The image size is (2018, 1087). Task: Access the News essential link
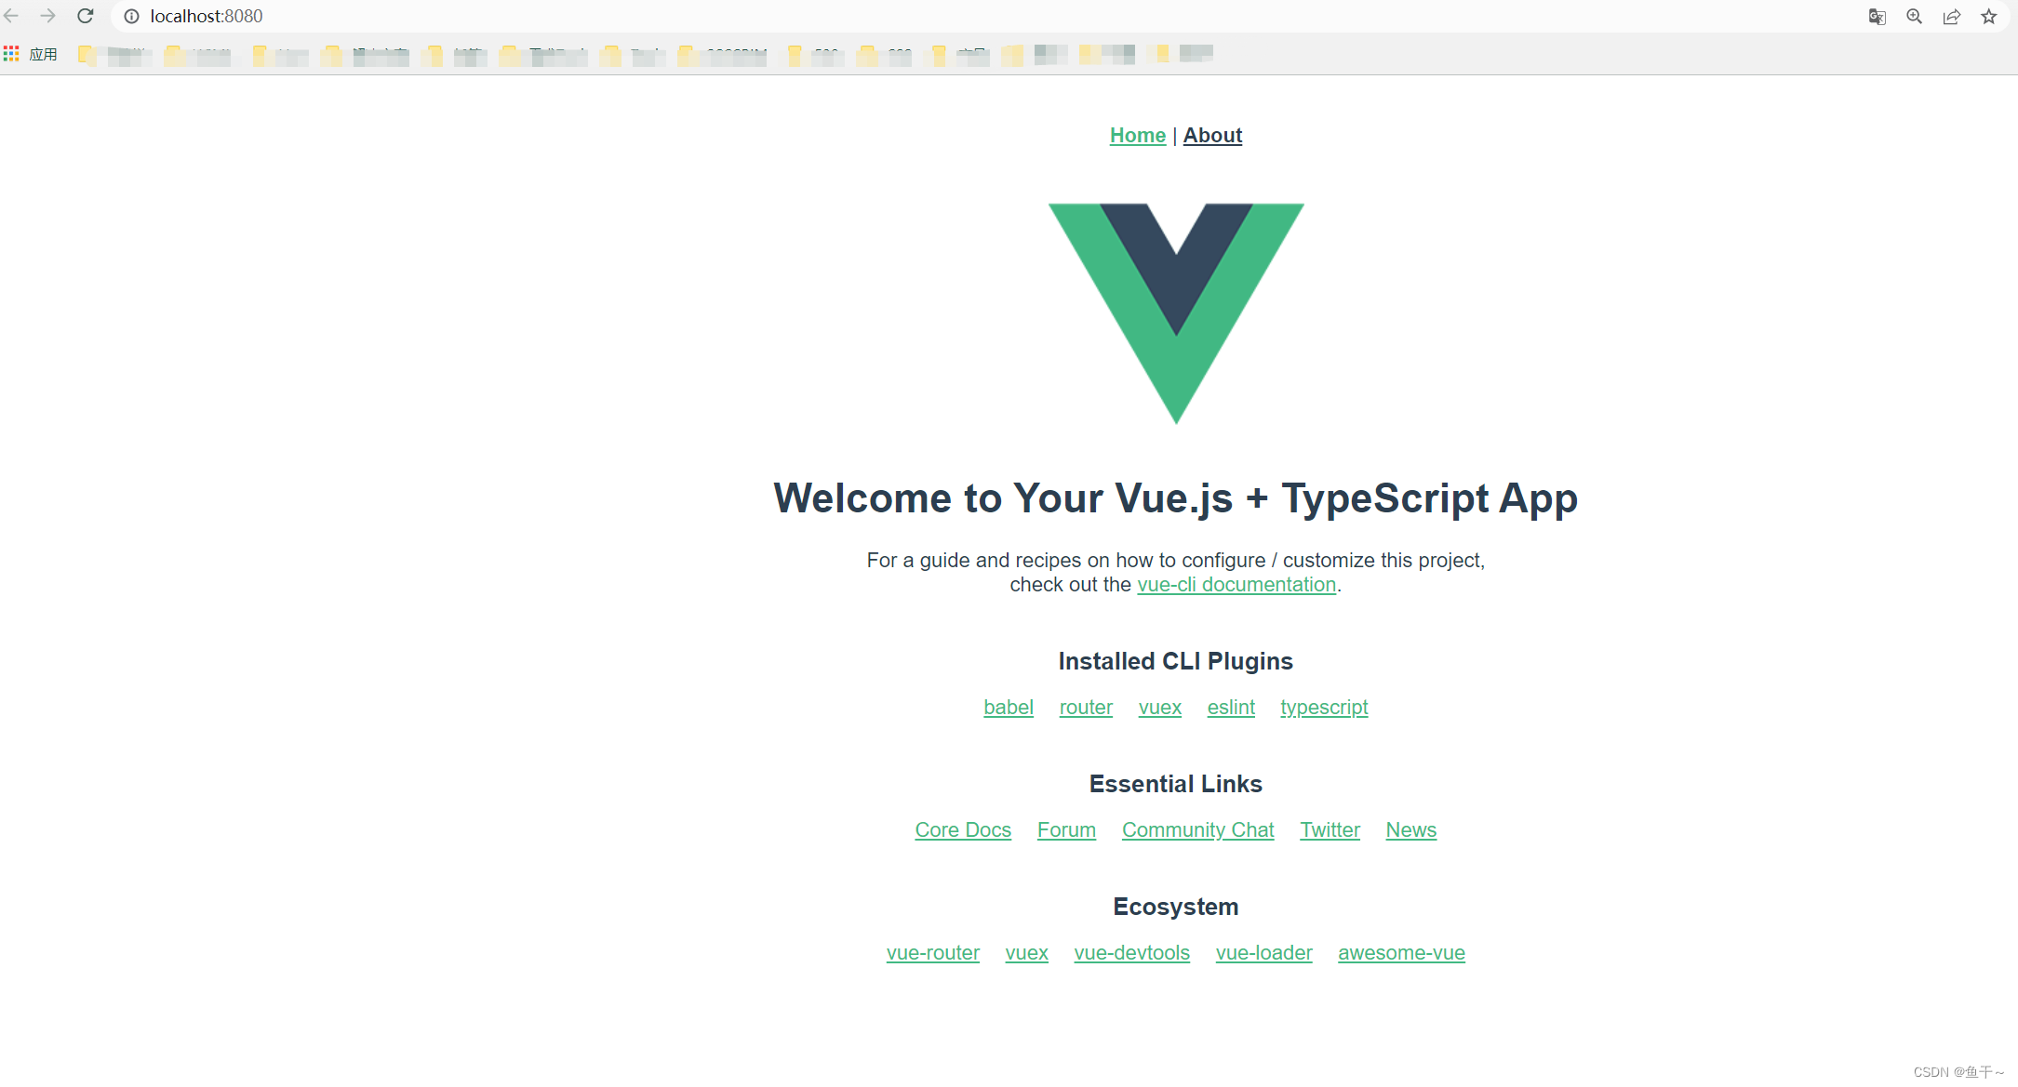(1410, 830)
